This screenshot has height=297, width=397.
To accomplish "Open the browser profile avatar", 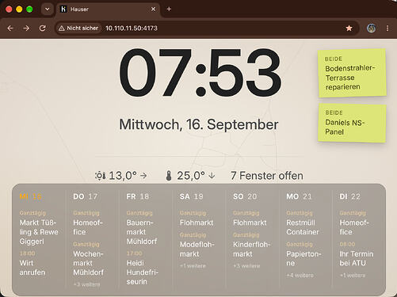I will 371,28.
